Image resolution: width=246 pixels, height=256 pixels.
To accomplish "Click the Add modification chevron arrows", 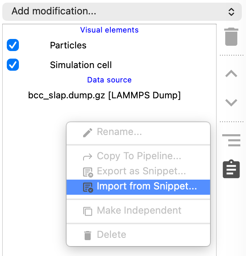I will click(231, 12).
